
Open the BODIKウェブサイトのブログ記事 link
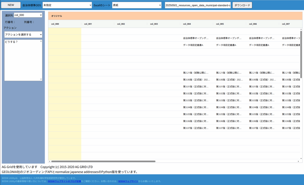click(x=64, y=181)
